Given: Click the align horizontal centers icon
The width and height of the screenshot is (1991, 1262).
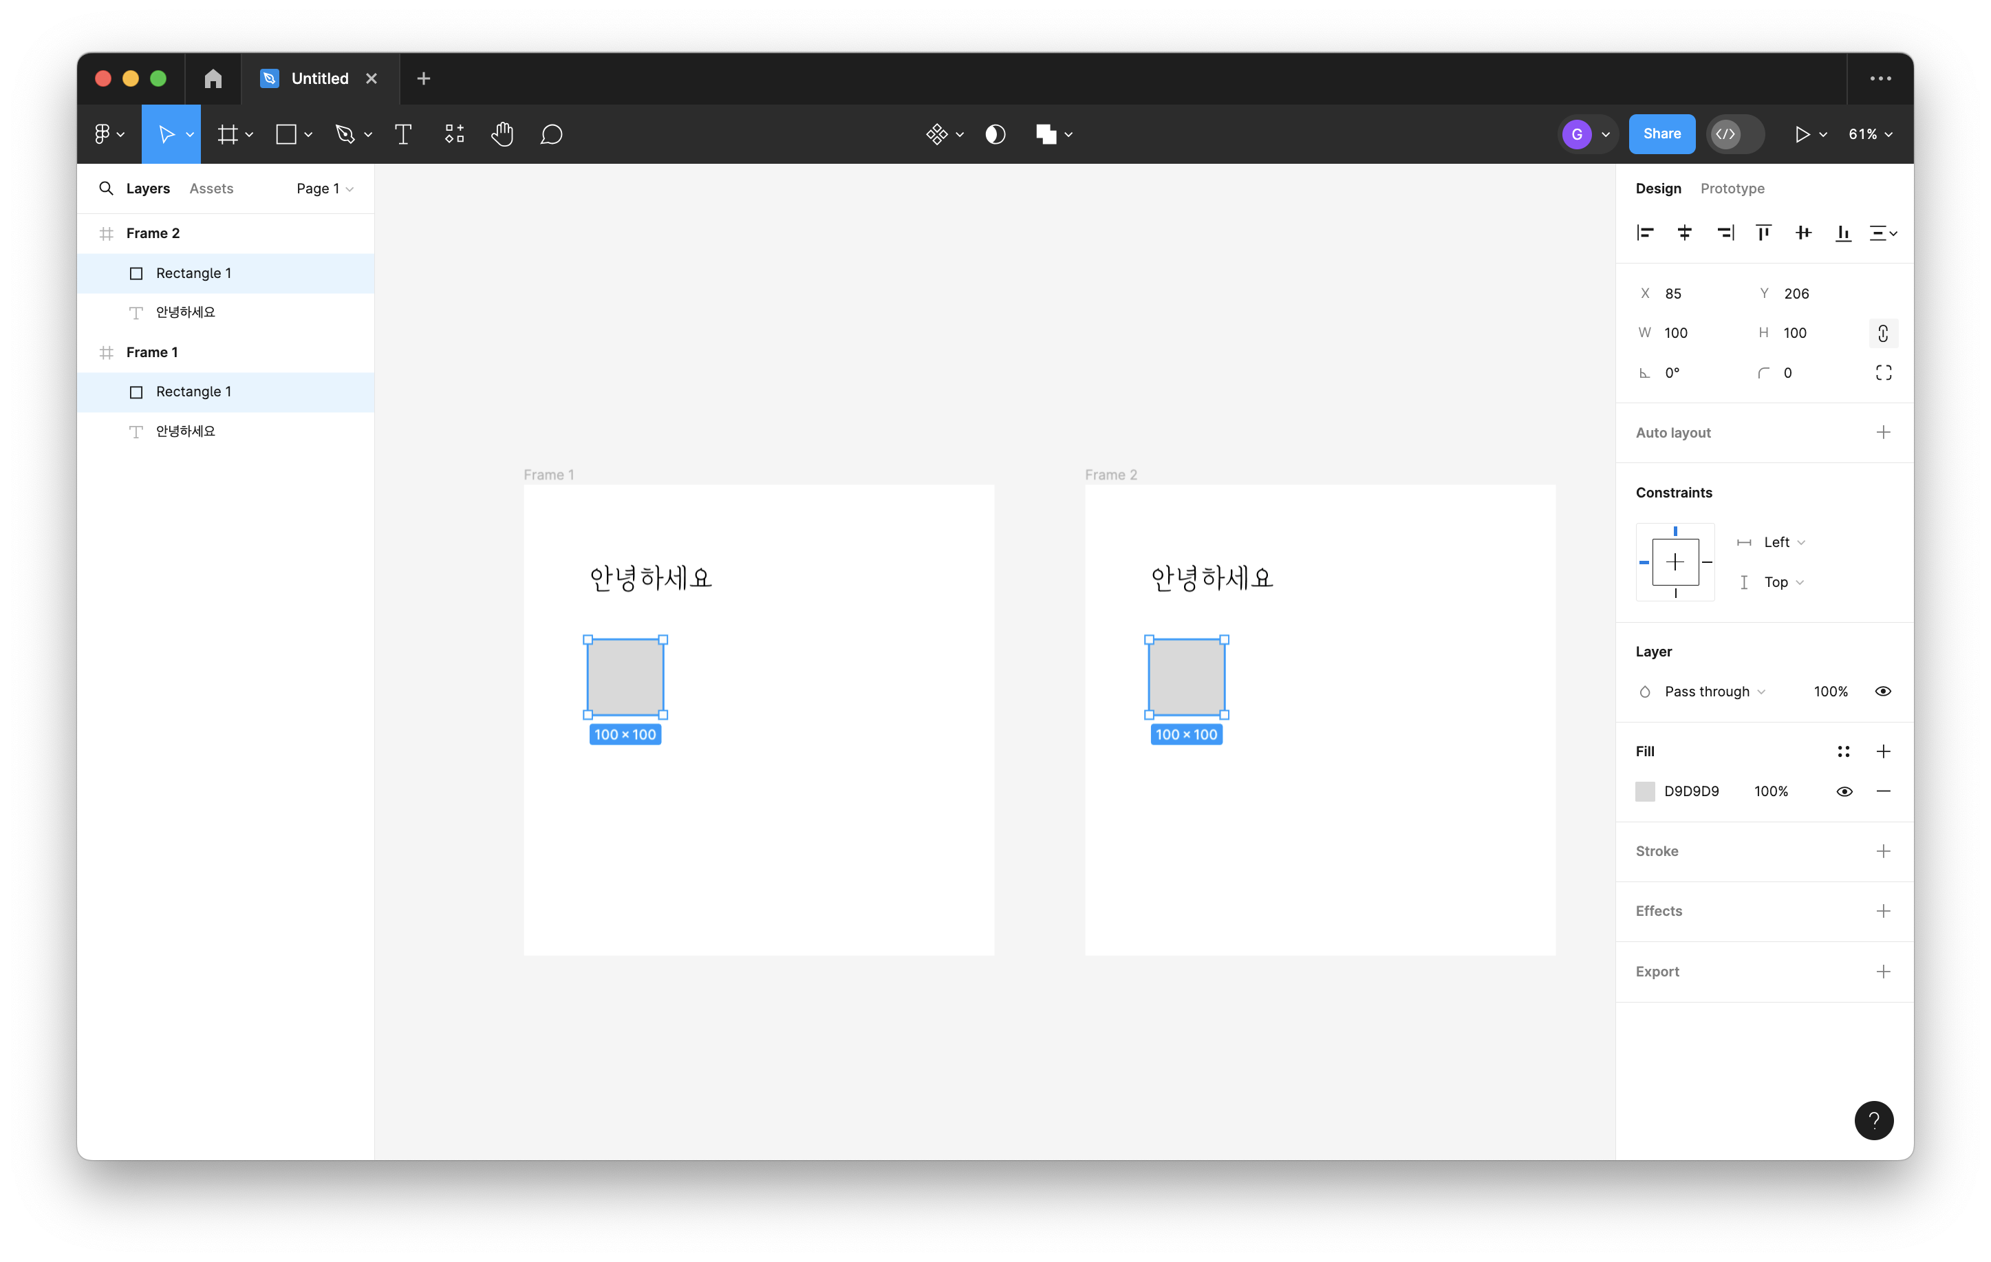Looking at the screenshot, I should pyautogui.click(x=1684, y=233).
